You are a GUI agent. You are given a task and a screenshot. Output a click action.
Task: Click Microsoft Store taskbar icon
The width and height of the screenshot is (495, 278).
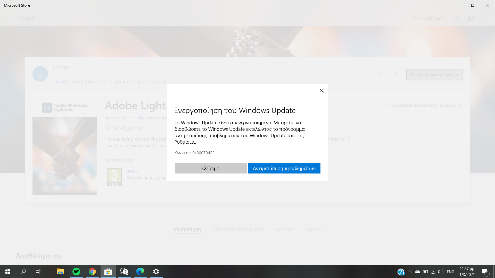[108, 272]
